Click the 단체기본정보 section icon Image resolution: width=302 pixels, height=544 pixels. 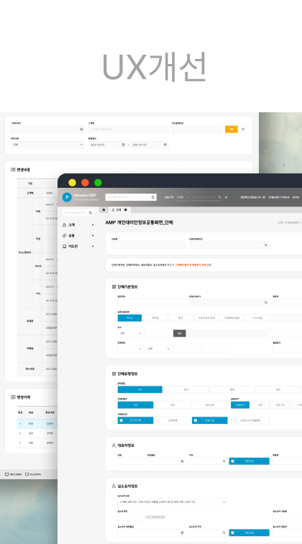(x=114, y=287)
